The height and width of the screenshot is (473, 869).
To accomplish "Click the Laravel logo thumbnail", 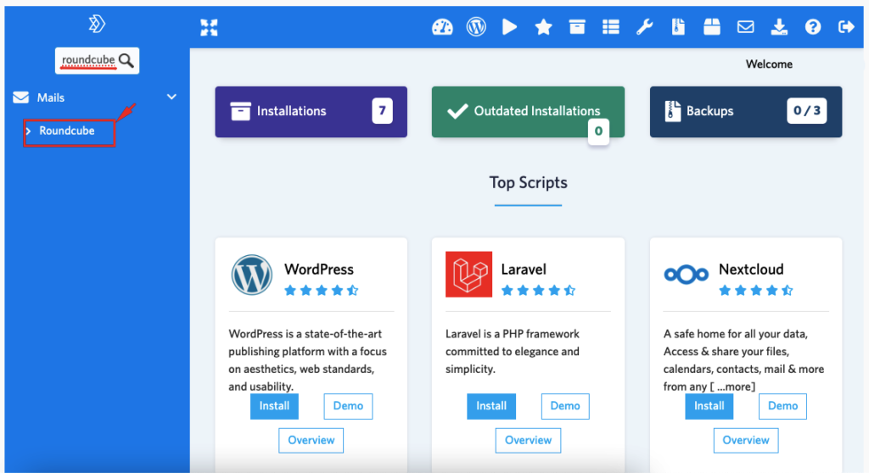I will pos(468,274).
